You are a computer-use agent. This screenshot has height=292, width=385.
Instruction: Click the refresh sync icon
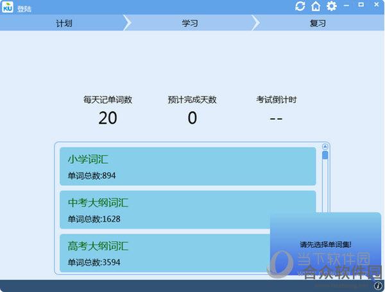300,6
